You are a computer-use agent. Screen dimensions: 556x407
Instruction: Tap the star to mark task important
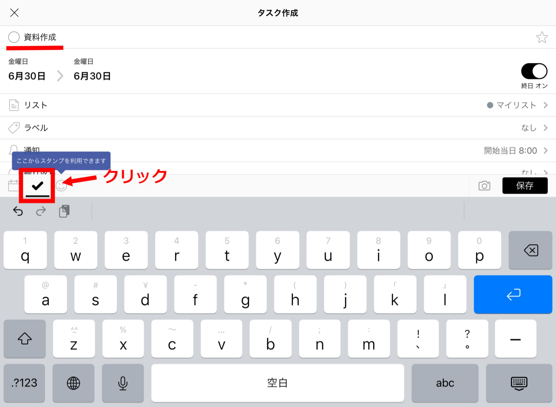[x=542, y=37]
